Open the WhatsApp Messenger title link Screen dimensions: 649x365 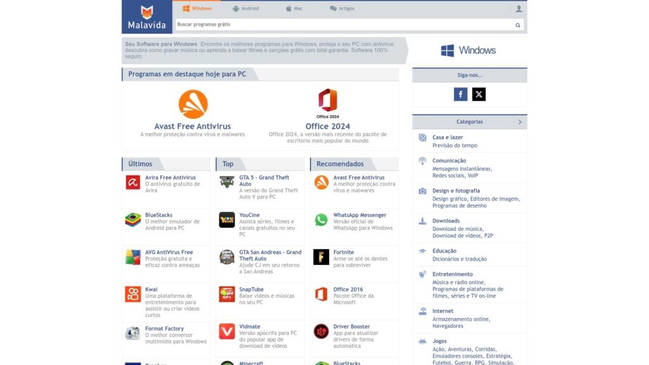[x=360, y=215]
